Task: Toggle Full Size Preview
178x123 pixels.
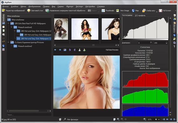Action: coord(112,50)
